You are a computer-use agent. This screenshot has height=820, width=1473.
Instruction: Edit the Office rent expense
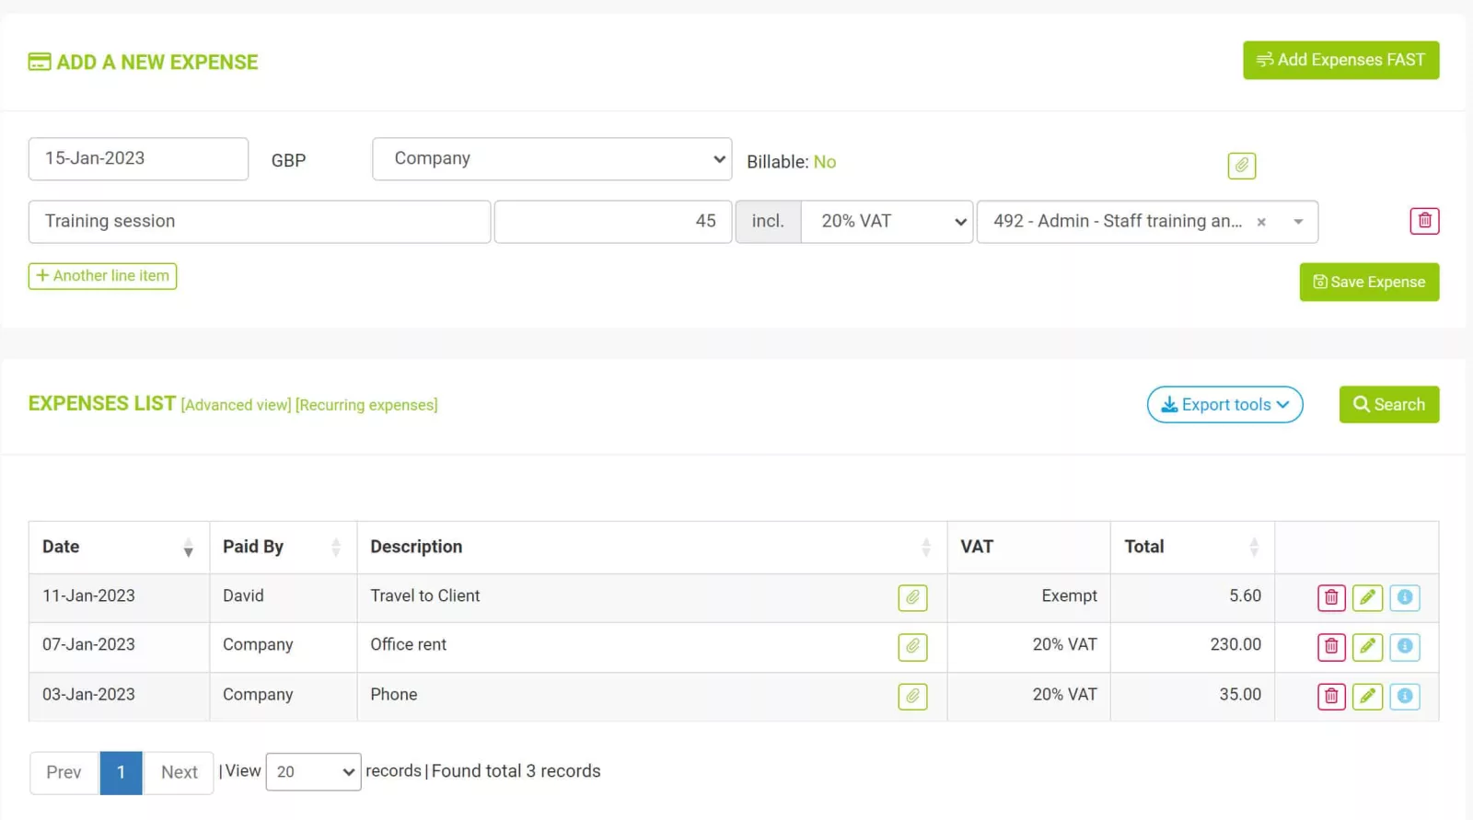[1368, 646]
